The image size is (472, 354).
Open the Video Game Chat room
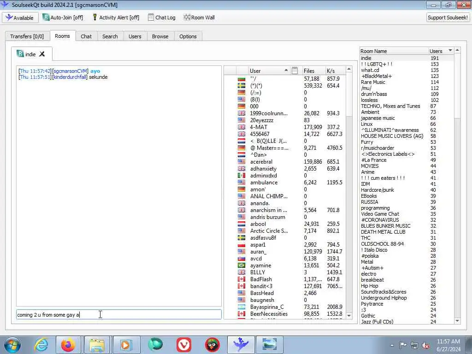coord(380,214)
